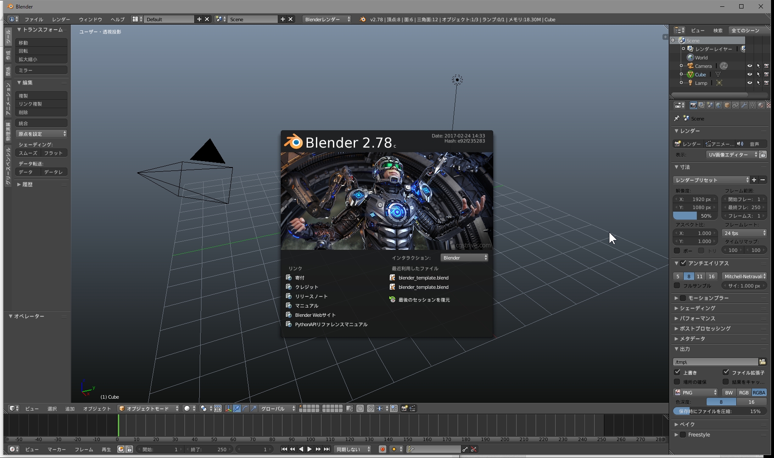Uncheck the 上書き checkbox

[677, 372]
